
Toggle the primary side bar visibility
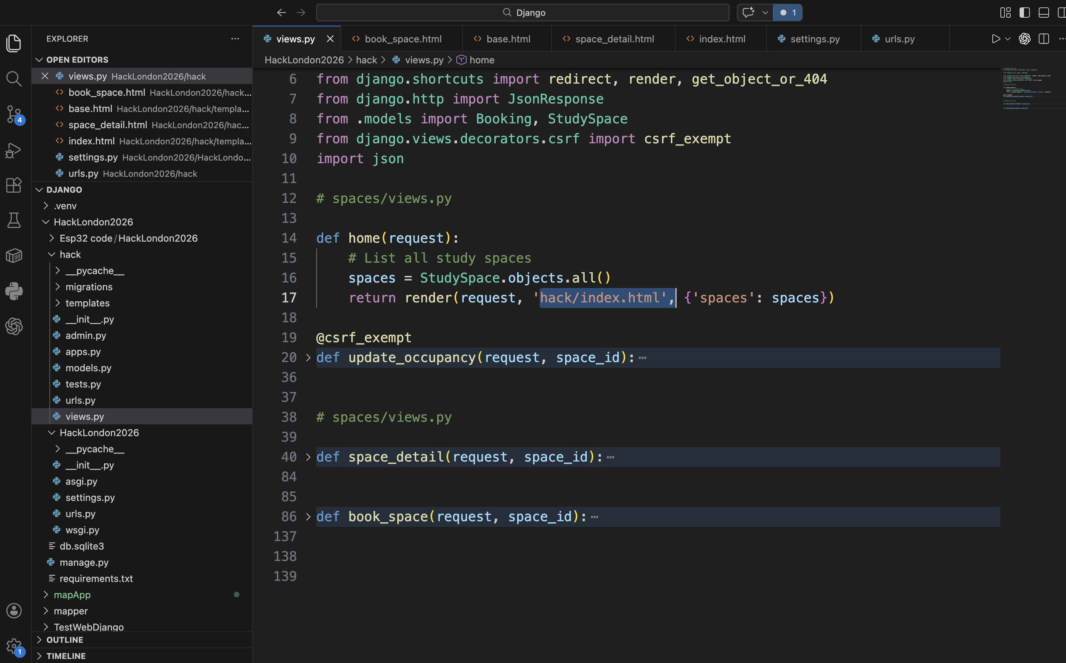pyautogui.click(x=1024, y=13)
